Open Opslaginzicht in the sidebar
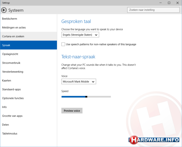The width and height of the screenshot is (182, 147). click(x=10, y=54)
